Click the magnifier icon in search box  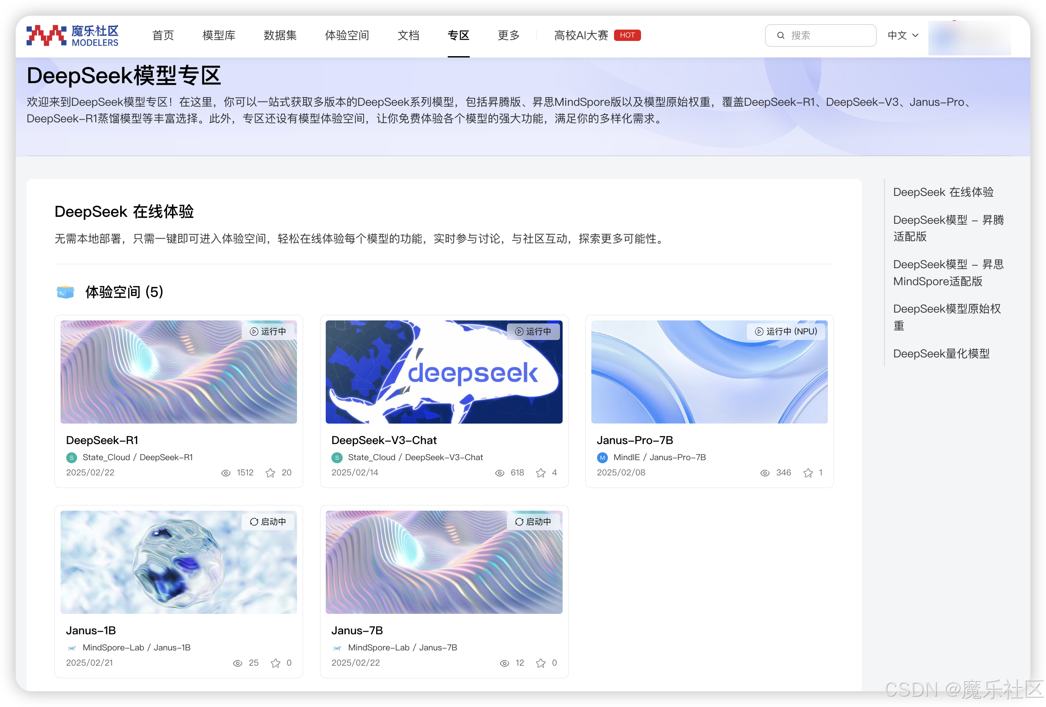[781, 35]
